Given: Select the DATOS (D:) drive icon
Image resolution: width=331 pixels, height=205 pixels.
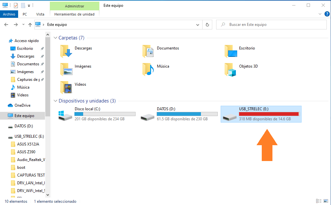Looking at the screenshot, I should 147,116.
